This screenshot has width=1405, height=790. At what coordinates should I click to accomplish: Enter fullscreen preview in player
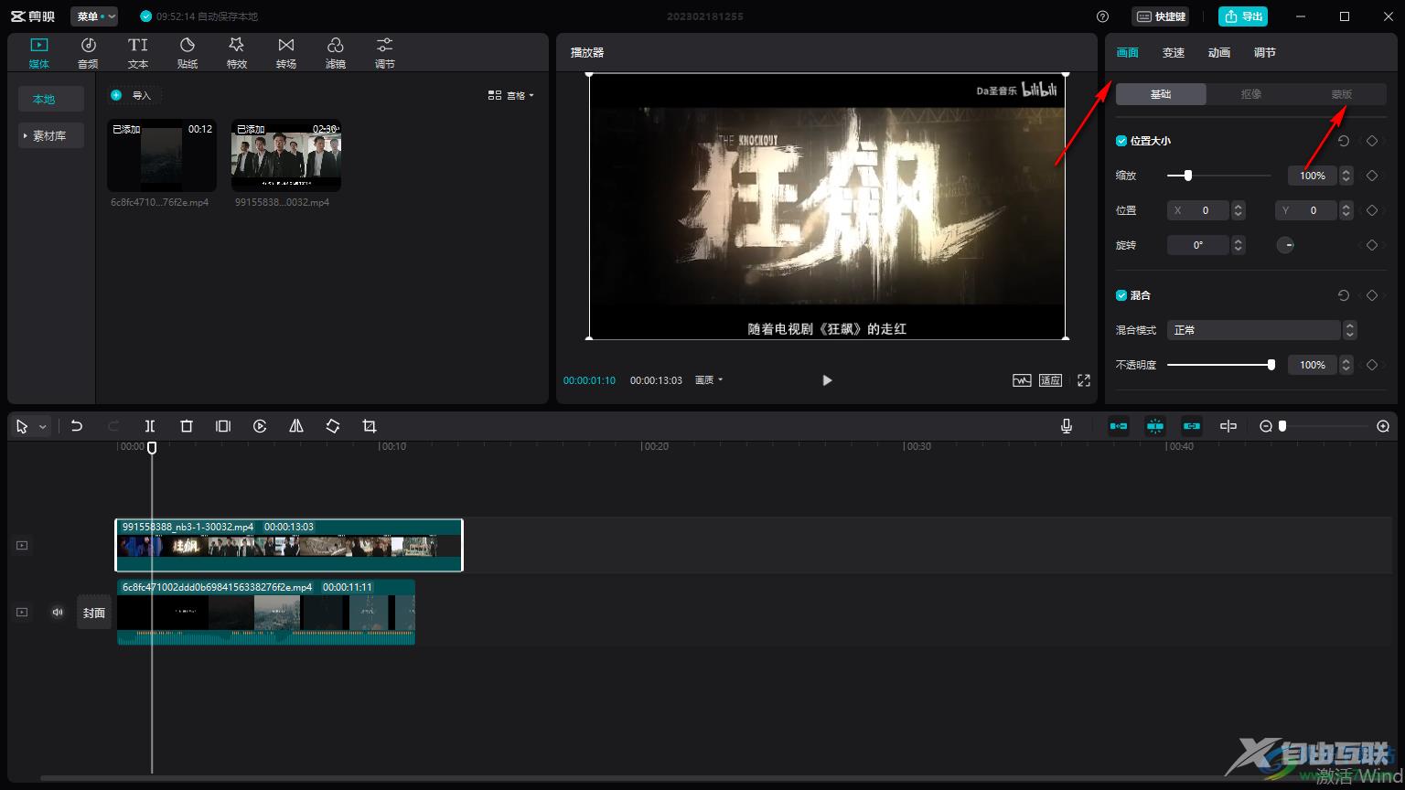tap(1084, 380)
